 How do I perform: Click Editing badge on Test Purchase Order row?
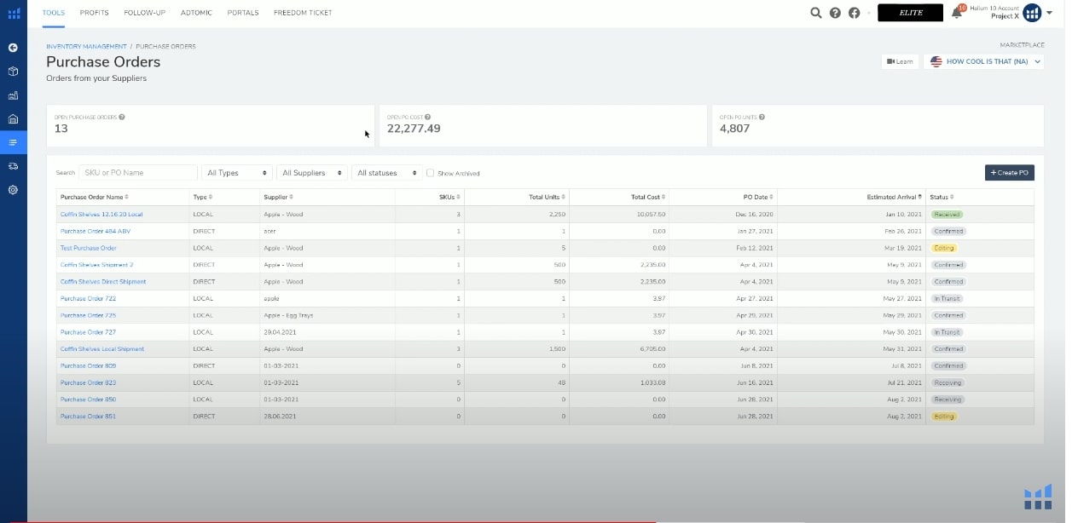point(944,248)
